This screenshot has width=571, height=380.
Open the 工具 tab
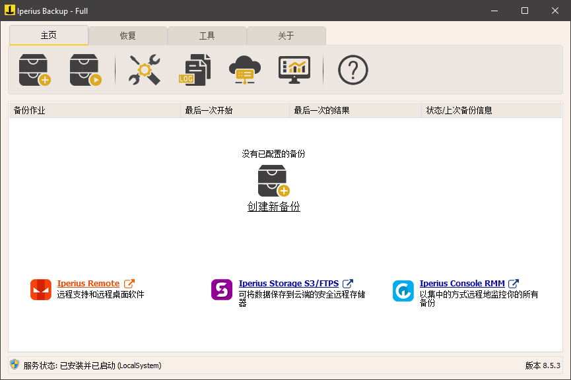[207, 36]
